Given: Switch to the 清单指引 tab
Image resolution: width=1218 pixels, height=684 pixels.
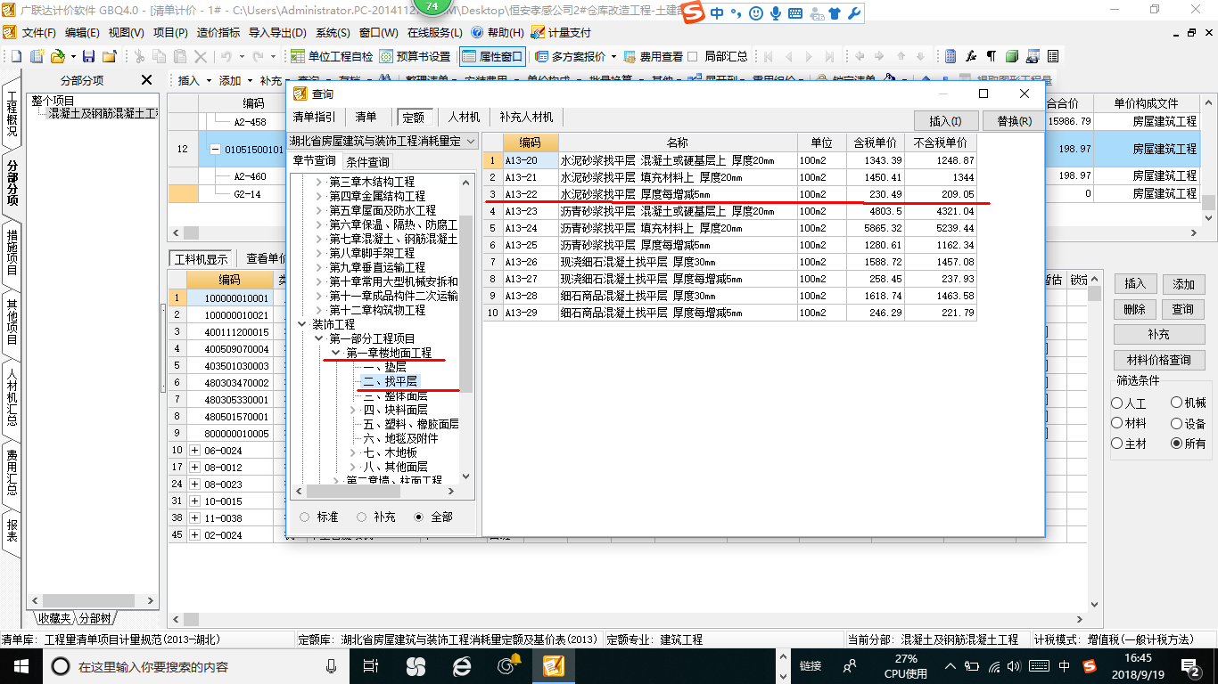Looking at the screenshot, I should 315,117.
